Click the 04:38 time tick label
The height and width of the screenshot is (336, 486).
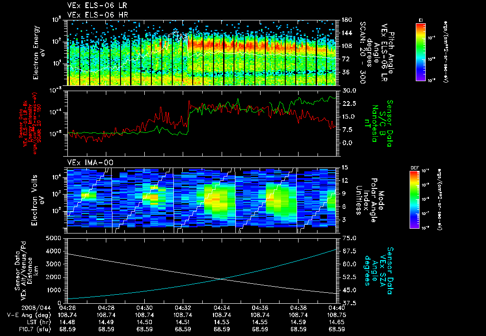point(298,308)
